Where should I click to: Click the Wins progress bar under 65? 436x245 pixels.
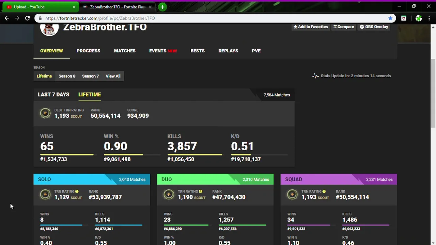point(68,155)
